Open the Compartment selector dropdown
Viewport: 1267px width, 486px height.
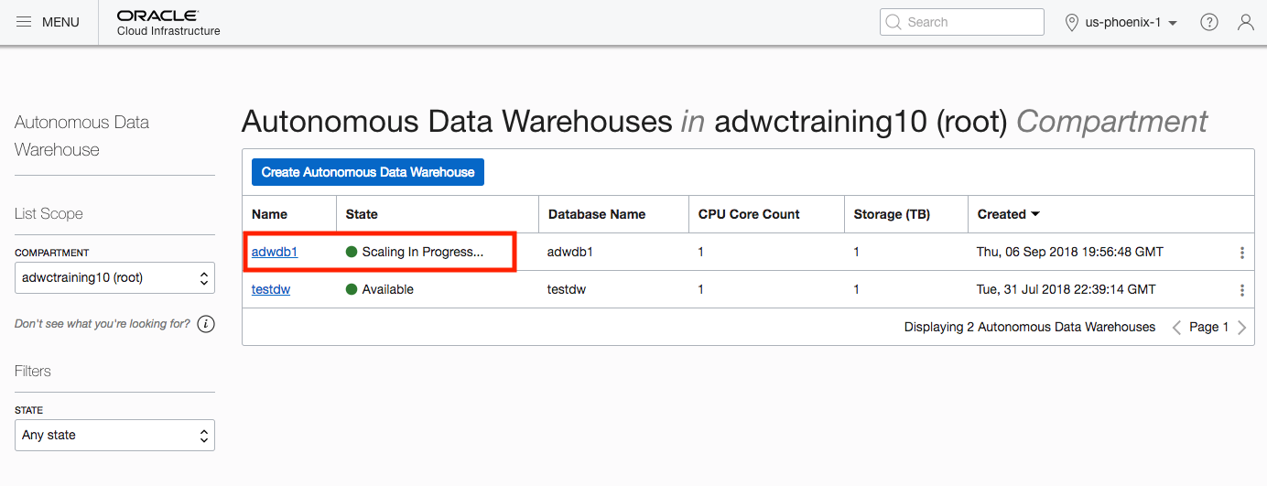[114, 277]
